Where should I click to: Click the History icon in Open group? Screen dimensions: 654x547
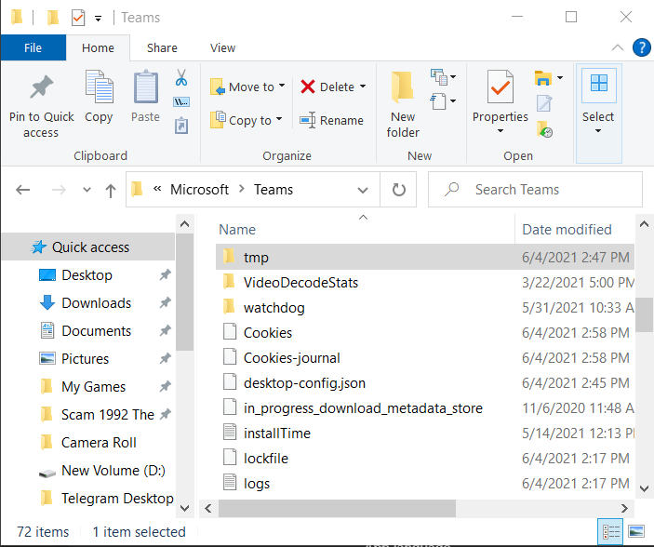(544, 129)
